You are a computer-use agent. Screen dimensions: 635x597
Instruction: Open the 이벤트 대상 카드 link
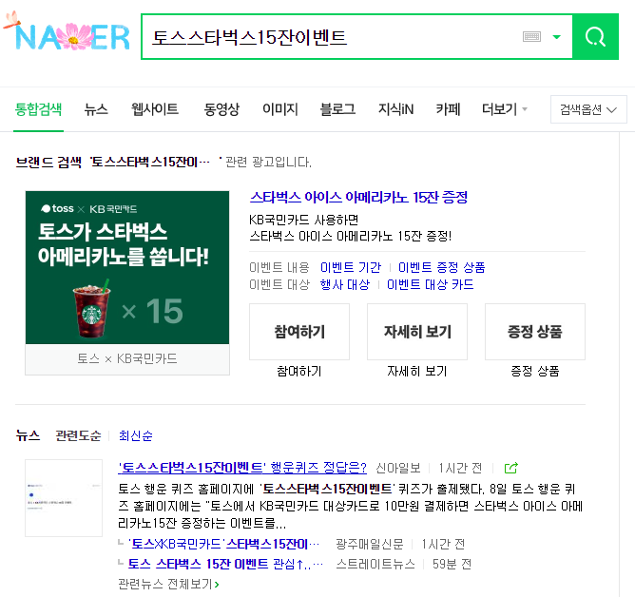(x=430, y=285)
